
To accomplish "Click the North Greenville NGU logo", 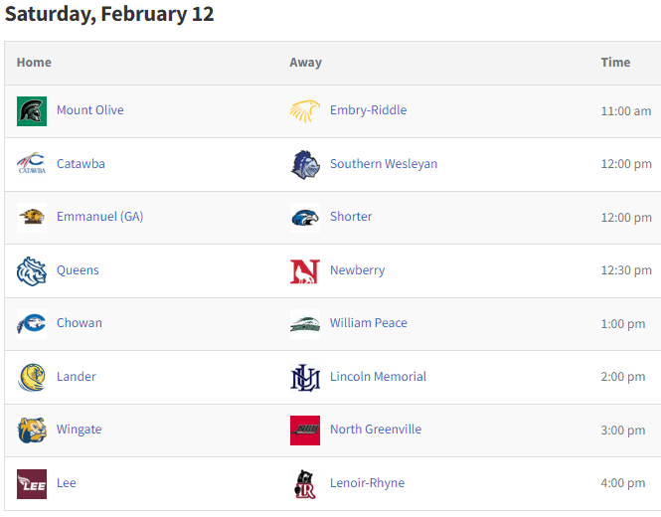I will pos(305,431).
